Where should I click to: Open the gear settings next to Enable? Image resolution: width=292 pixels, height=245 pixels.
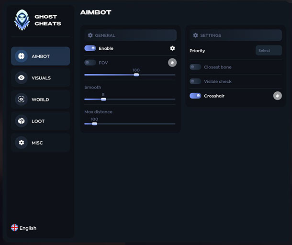pos(172,48)
